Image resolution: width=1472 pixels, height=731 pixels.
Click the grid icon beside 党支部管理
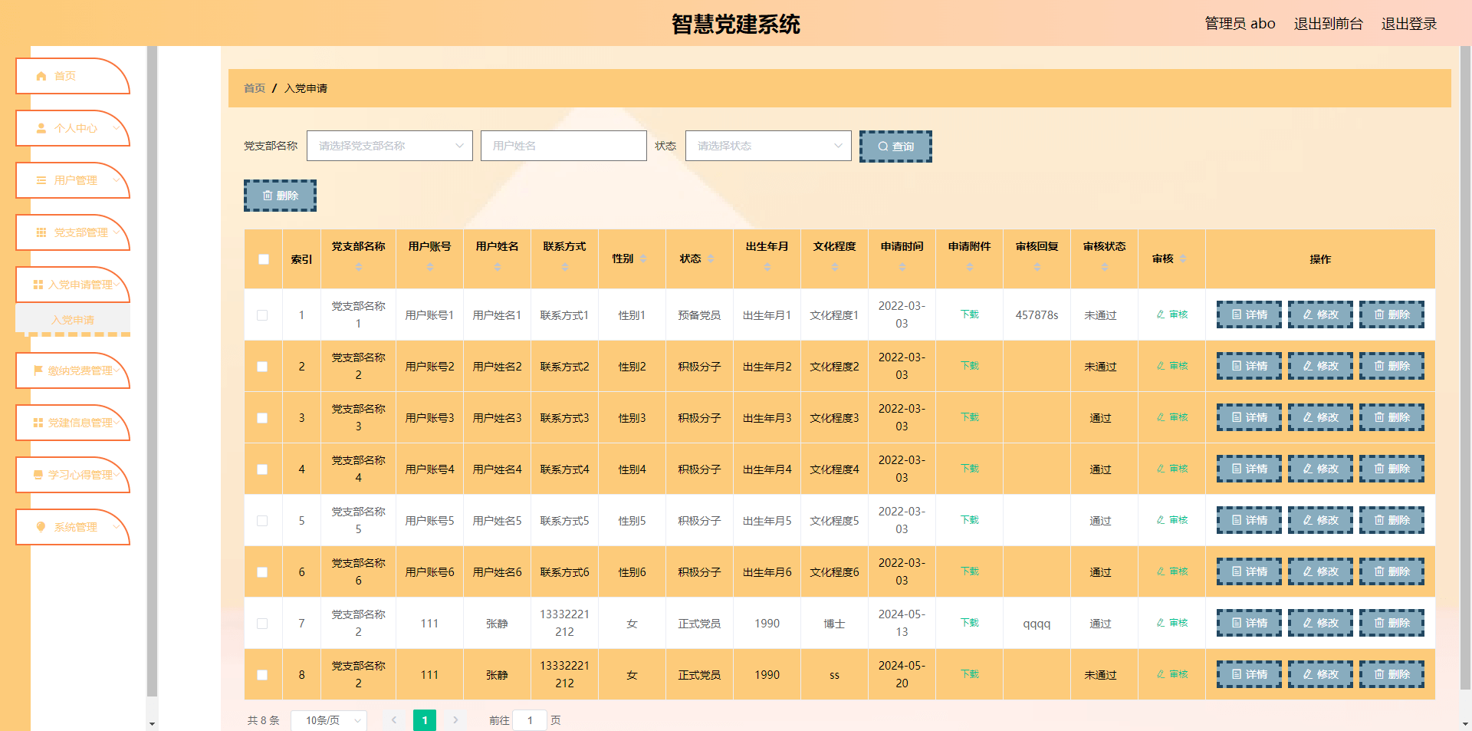(x=41, y=232)
